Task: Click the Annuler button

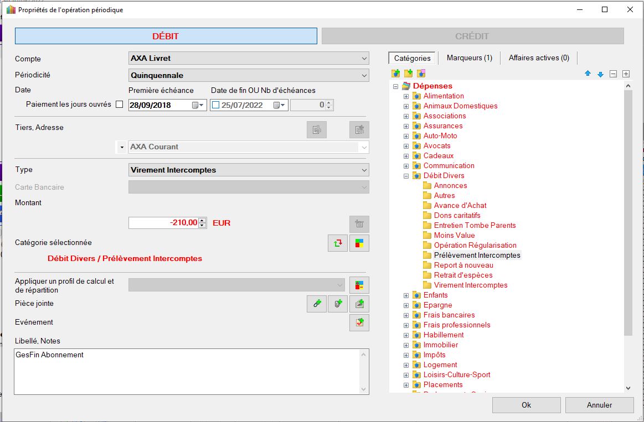Action: (599, 405)
